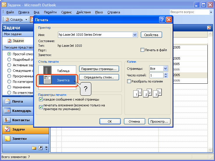This screenshot has height=161, width=215.
Task: Click the Число копий input field
Action: click(x=156, y=75)
